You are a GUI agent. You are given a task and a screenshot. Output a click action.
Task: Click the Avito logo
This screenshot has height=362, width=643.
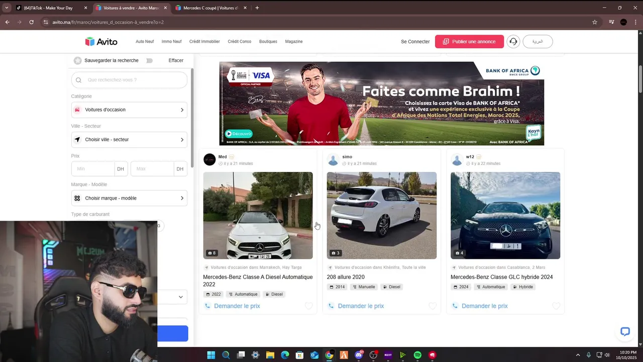pos(101,42)
